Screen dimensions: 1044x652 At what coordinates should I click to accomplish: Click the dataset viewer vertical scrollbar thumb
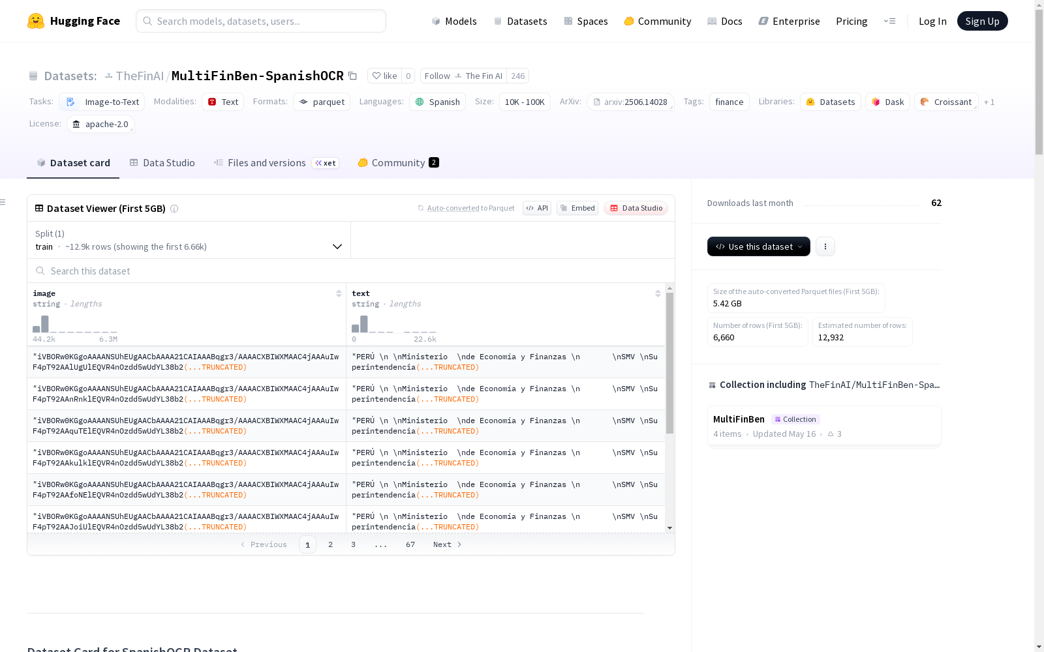pos(669,363)
